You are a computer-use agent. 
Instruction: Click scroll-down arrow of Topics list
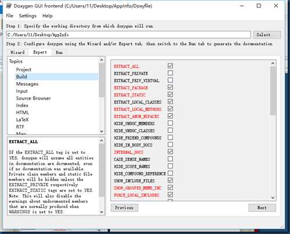[x=101, y=131]
